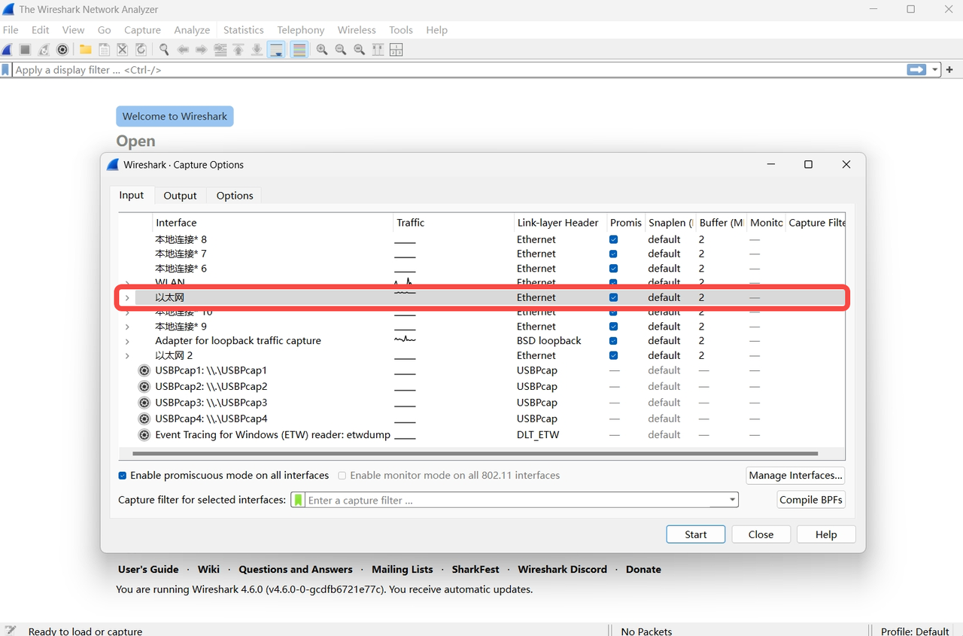Toggle packet list colorization icon
Viewport: 963px width, 636px height.
[299, 49]
